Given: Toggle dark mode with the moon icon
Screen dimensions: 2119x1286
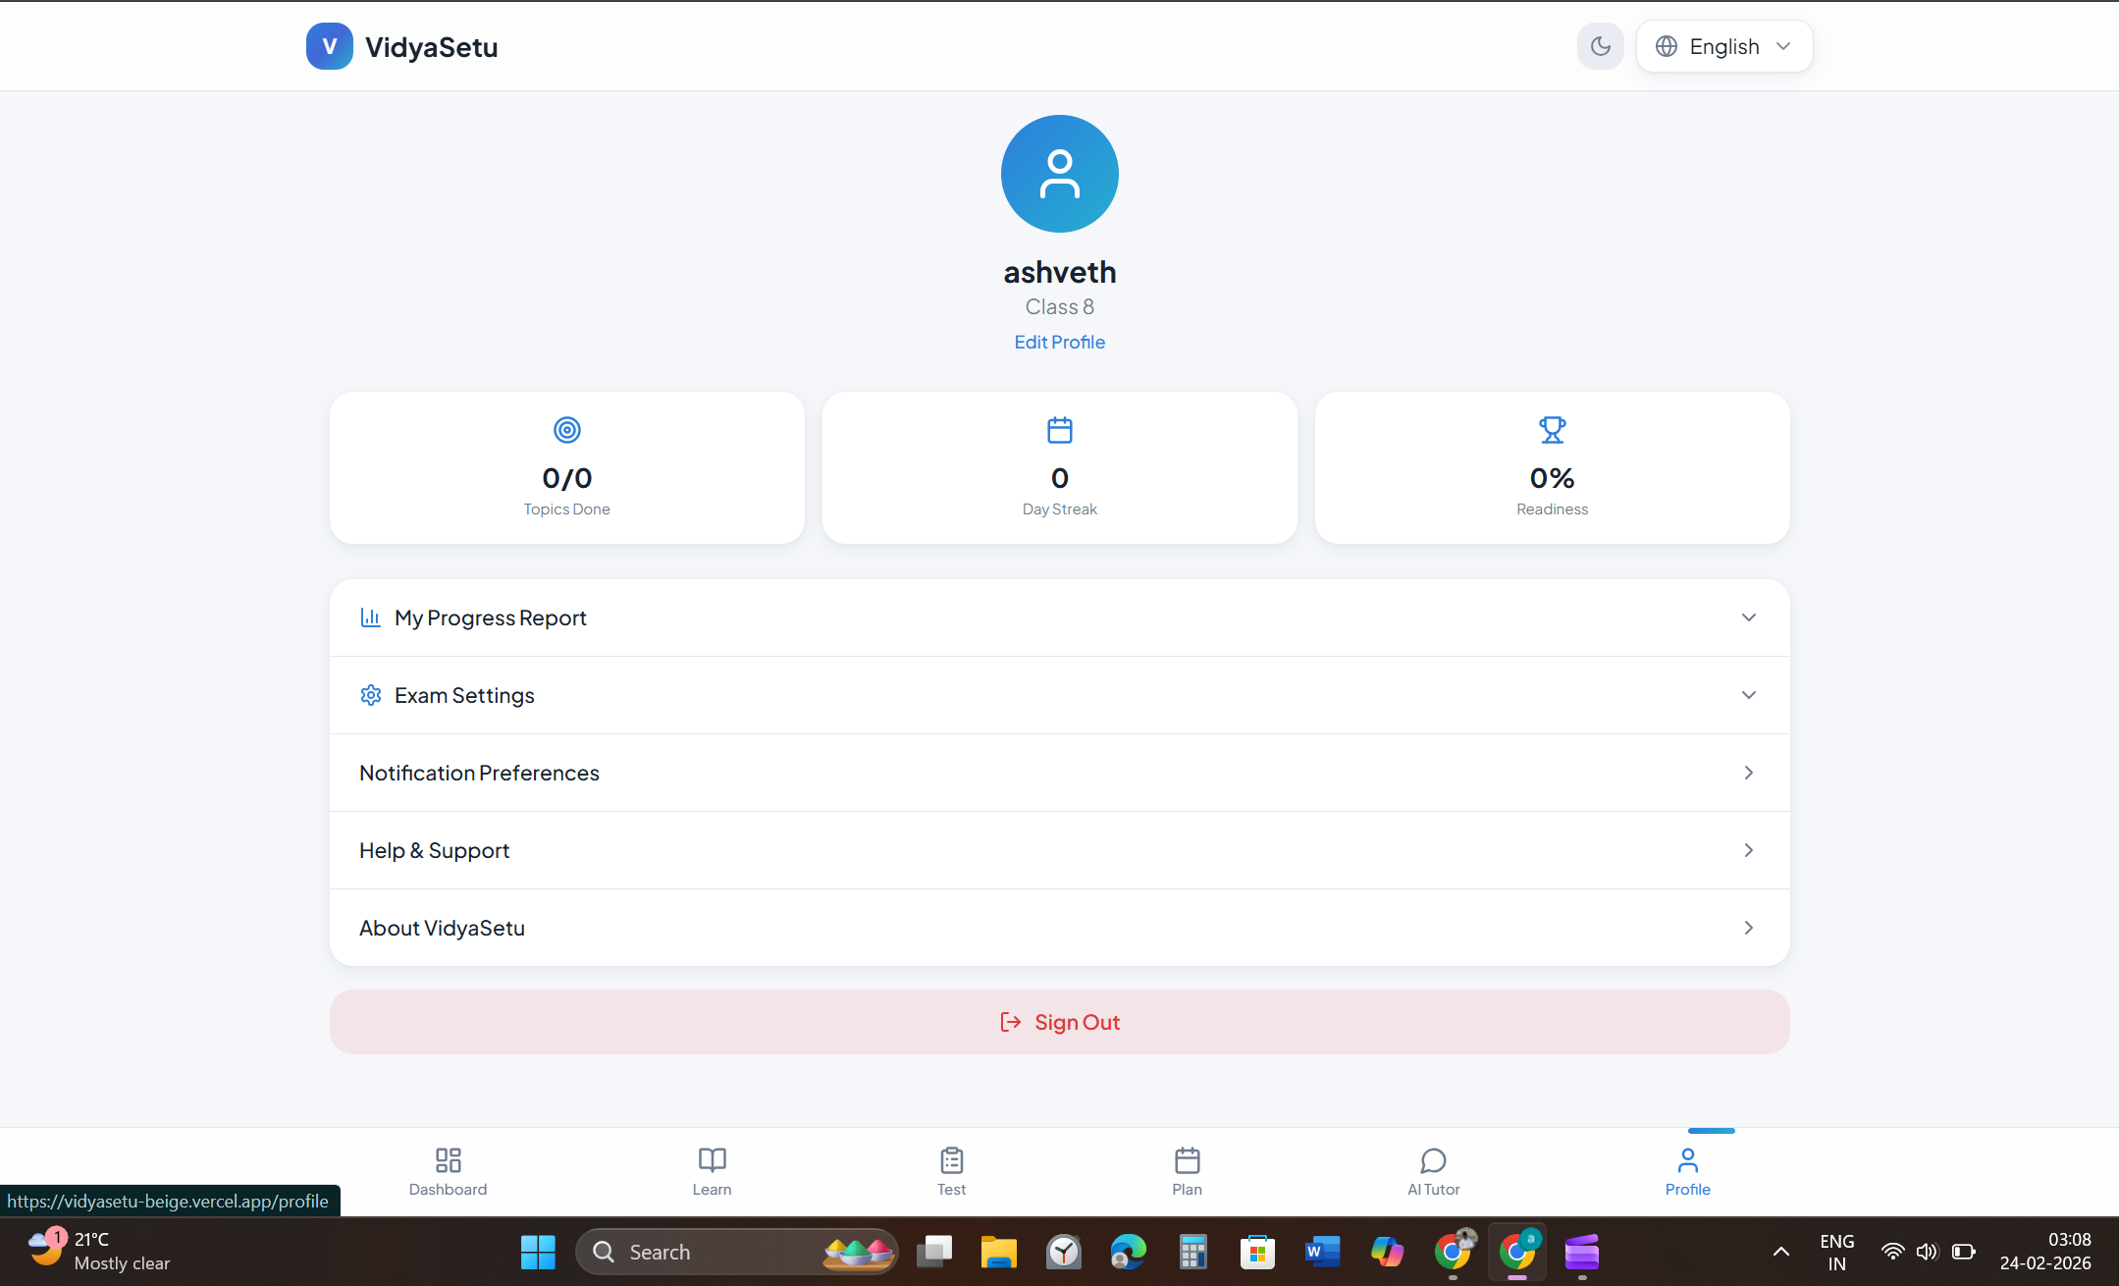Looking at the screenshot, I should [1600, 46].
